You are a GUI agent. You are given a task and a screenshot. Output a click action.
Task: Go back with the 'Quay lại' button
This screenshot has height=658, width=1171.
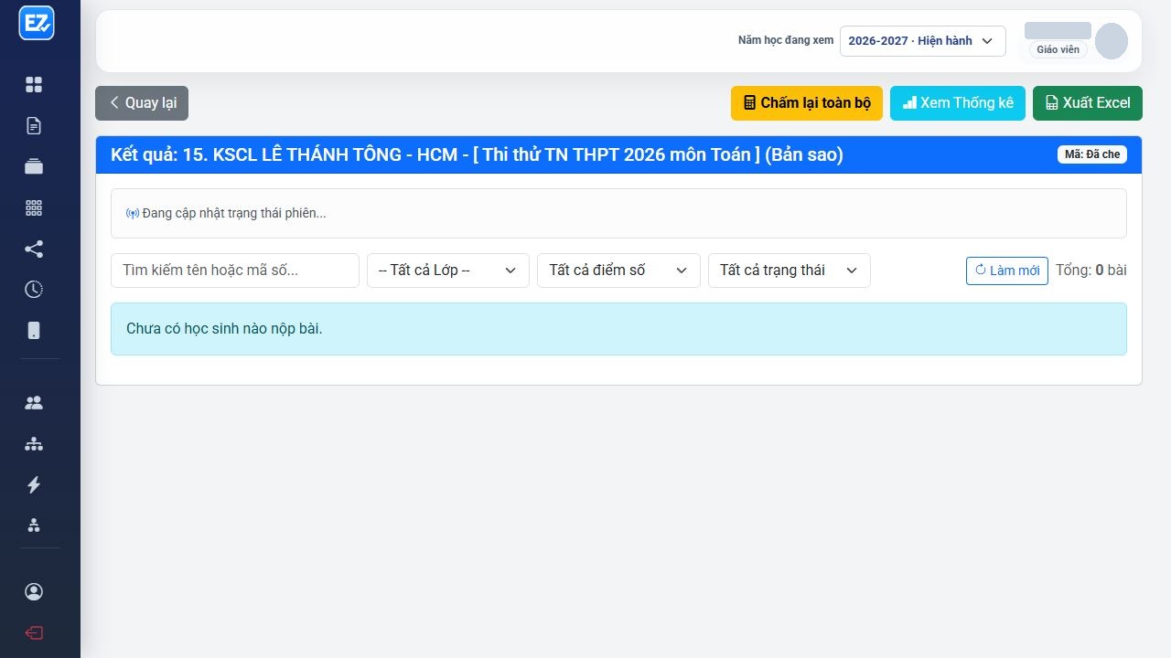[142, 103]
